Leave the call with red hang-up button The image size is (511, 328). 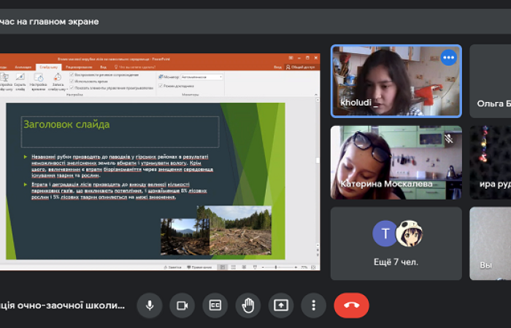351,305
